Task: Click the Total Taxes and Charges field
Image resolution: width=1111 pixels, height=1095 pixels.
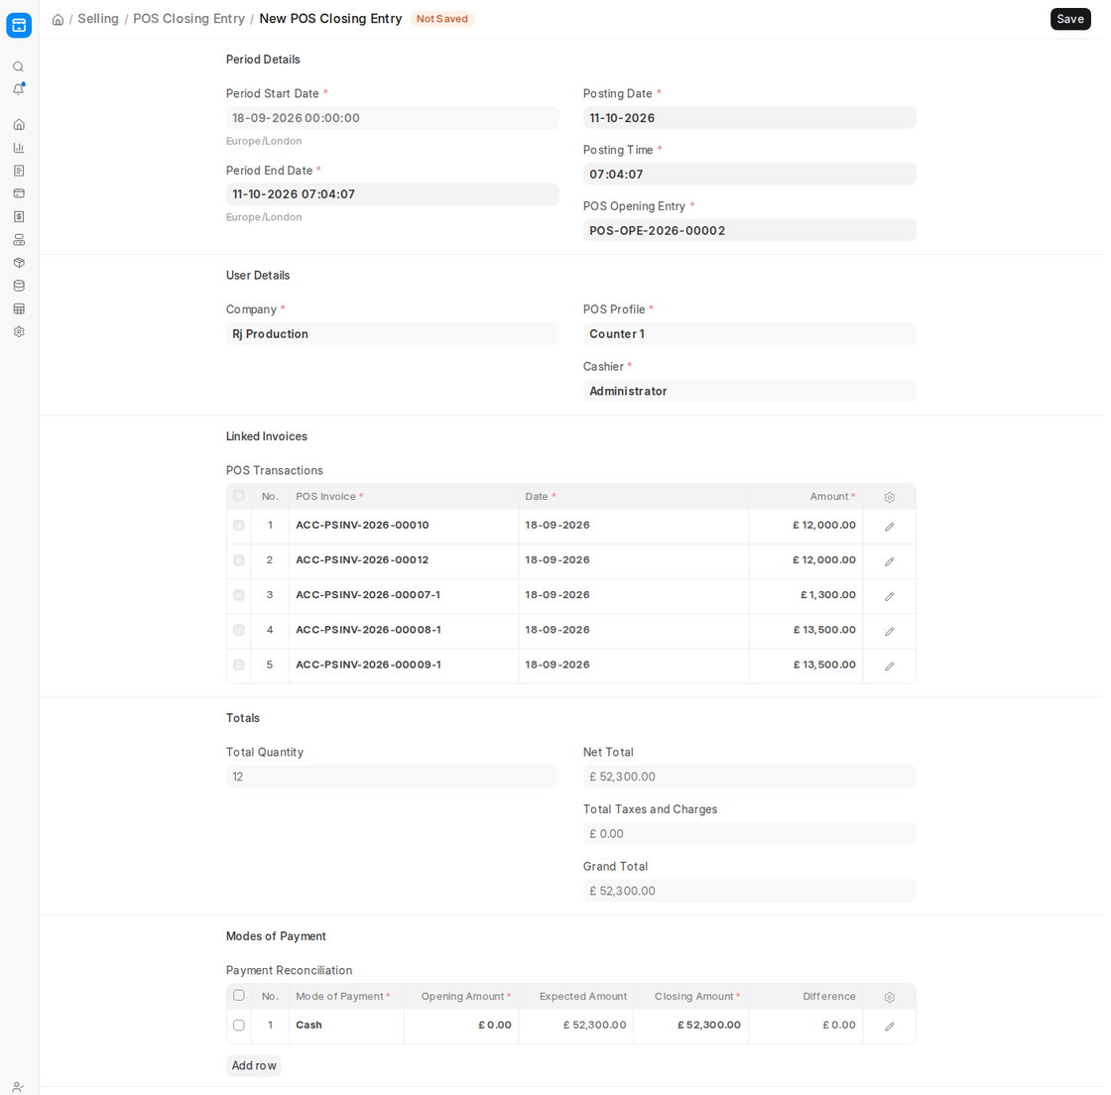Action: [749, 833]
